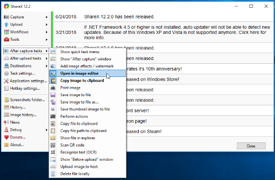This screenshot has width=275, height=180.
Task: Click the Capture menu camera icon
Action: pos(6,17)
